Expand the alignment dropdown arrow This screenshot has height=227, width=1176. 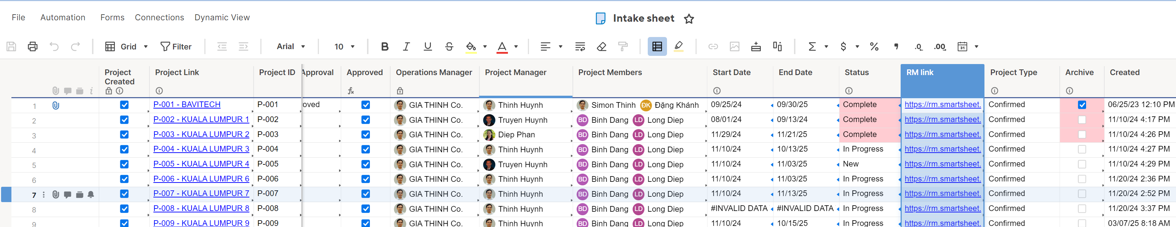pos(560,47)
